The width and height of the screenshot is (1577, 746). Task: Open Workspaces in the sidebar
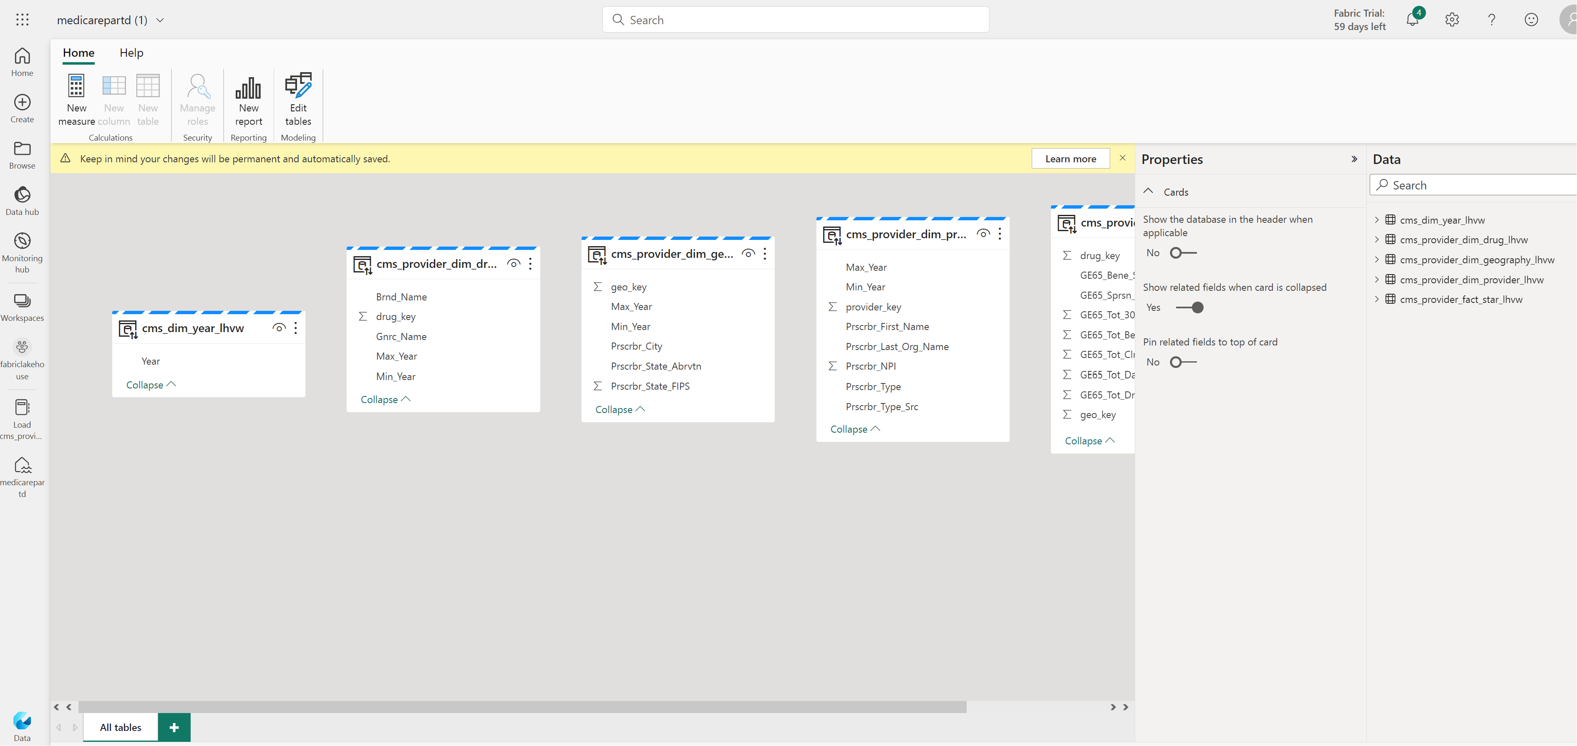(x=22, y=307)
